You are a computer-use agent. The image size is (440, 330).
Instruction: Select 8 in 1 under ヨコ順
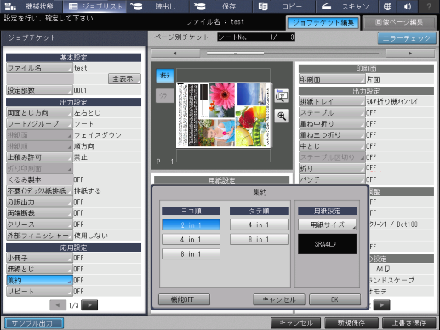point(191,254)
